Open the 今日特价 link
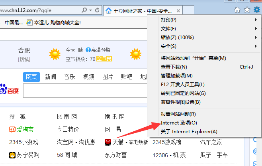Screen dimensions: 262x166 pyautogui.click(x=68, y=129)
